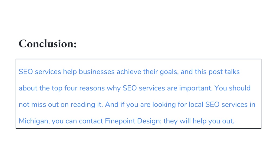
Task: Select the phrase "help businesses achieve"
Action: [102, 71]
